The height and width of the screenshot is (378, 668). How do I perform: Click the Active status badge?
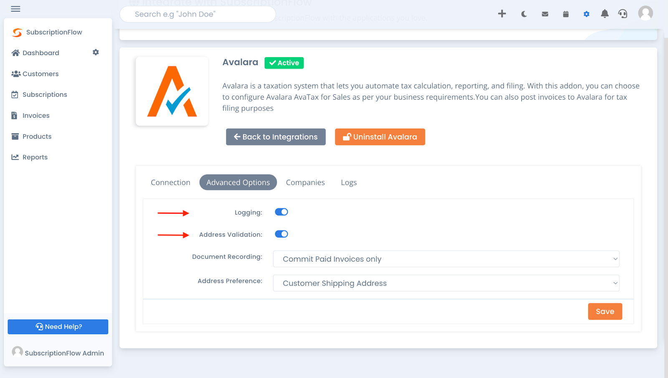(x=284, y=63)
